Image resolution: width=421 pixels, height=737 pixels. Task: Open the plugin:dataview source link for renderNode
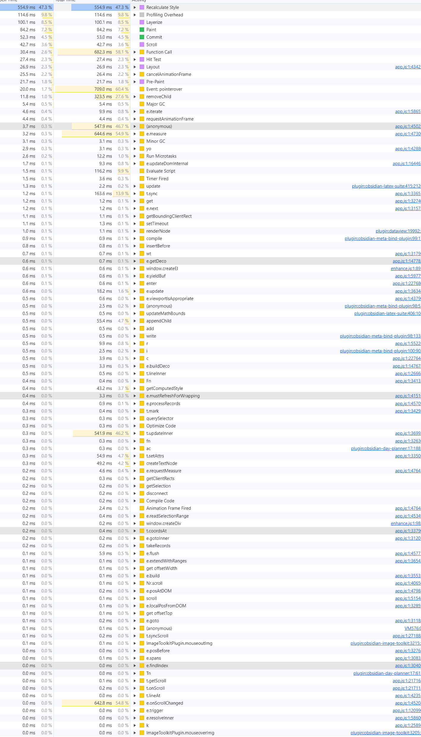[x=398, y=231]
